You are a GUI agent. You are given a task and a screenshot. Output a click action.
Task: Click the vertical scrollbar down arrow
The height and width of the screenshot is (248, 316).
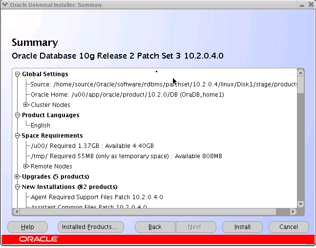[x=300, y=204]
